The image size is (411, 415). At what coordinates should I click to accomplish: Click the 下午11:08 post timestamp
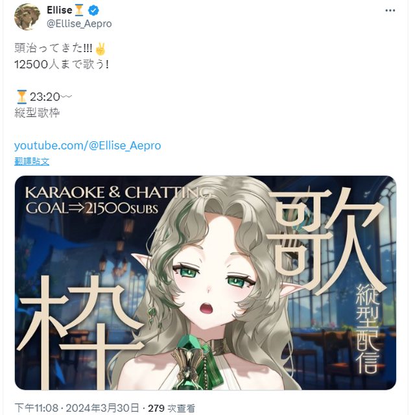(36, 408)
